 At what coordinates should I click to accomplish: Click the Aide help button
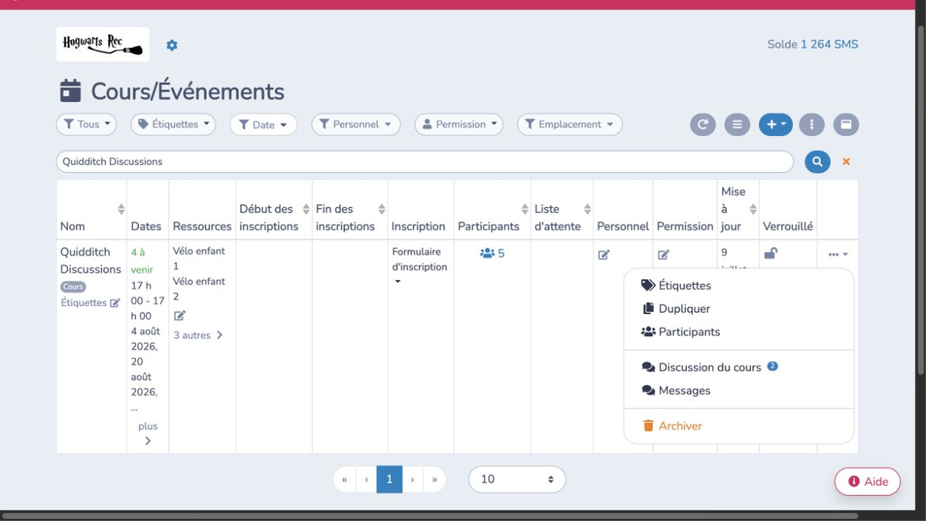point(868,481)
